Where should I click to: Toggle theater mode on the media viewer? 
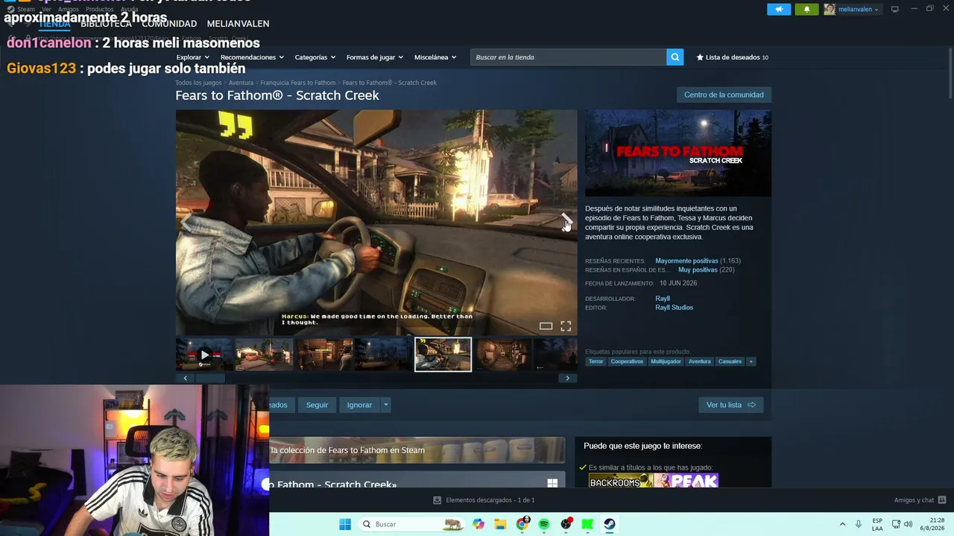coord(546,326)
